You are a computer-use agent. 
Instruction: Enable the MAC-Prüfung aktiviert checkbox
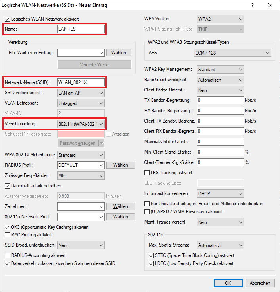[8, 235]
